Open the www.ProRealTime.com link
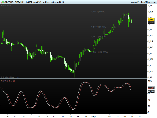 tap(144, 2)
